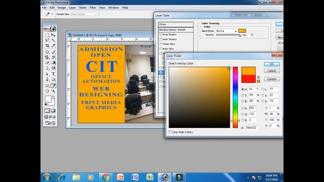Viewport: 324px width, 182px height.
Task: Select the Hand tool
Action: [x=47, y=91]
